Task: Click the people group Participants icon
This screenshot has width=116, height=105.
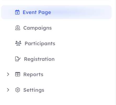Action: (18, 43)
